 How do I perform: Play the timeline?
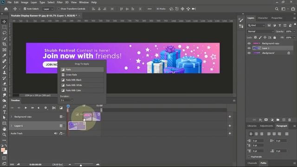point(26,108)
